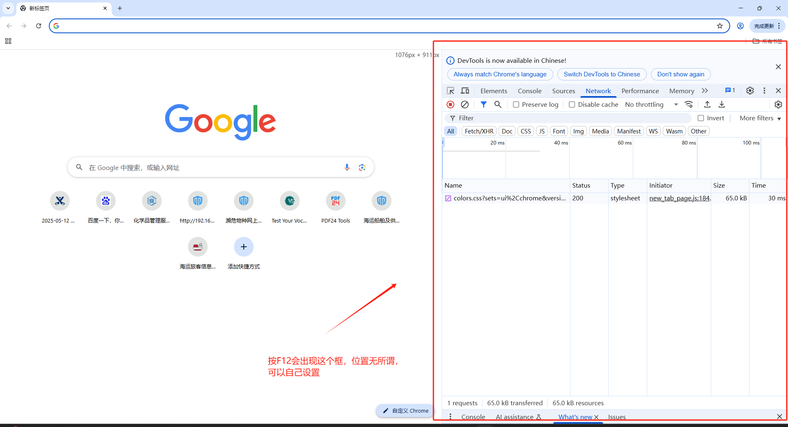Filter requests by Img type
788x427 pixels.
point(578,131)
